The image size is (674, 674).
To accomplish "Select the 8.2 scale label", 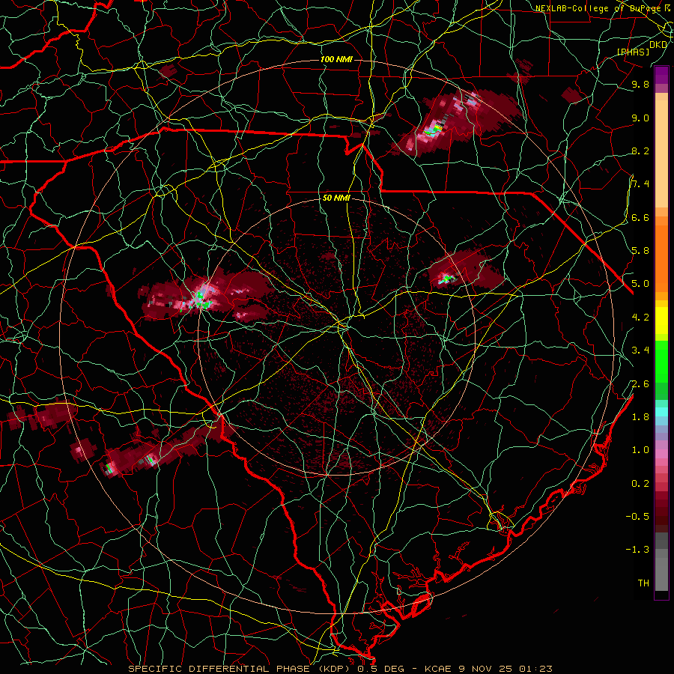I will tap(640, 151).
